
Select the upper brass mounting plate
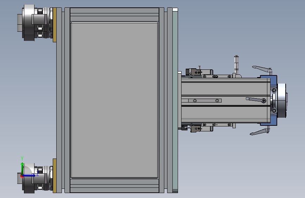(x=55, y=25)
